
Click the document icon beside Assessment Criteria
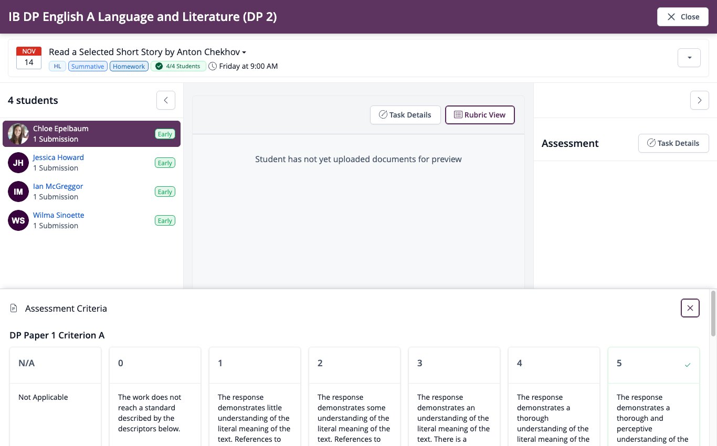14,309
